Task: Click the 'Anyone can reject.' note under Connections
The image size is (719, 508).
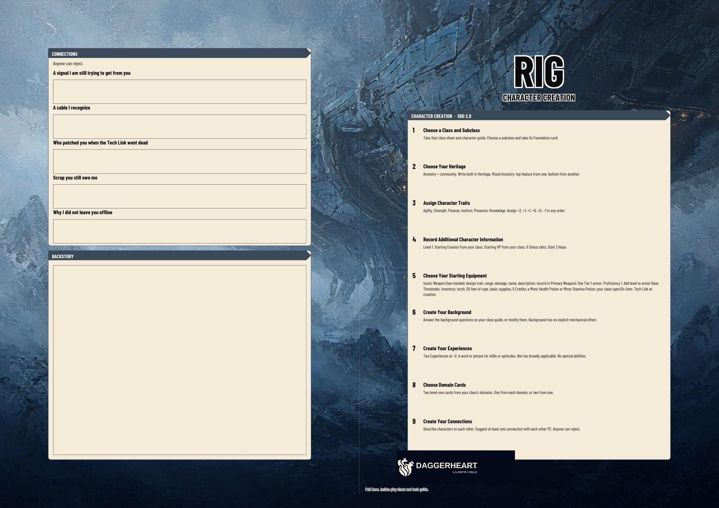Action: click(x=68, y=64)
